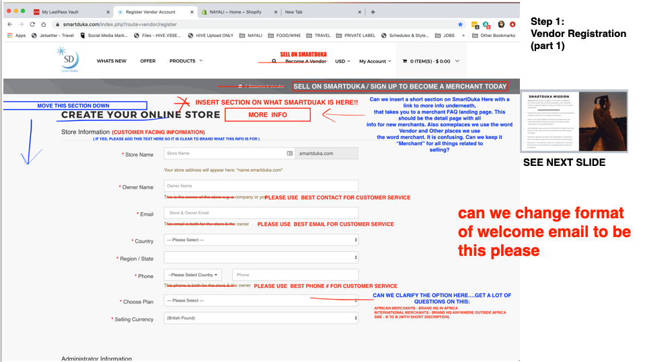Click the browser address bar URL
This screenshot has width=647, height=362.
pos(120,24)
